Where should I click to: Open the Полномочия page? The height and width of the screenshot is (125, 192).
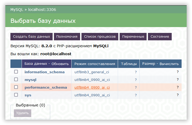[x=67, y=37]
